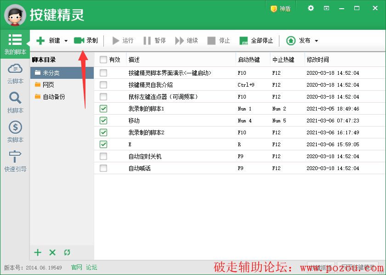Viewport: 386px width, 275px height.
Task: Click the Ctrl+9 start hotkey cell
Action: 246,85
